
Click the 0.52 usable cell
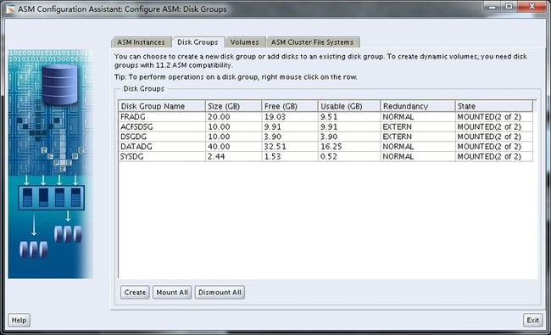click(349, 156)
